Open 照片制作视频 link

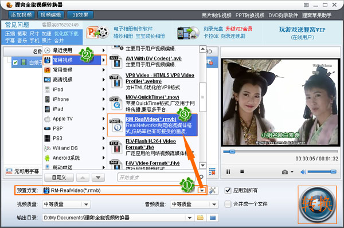click(x=217, y=15)
